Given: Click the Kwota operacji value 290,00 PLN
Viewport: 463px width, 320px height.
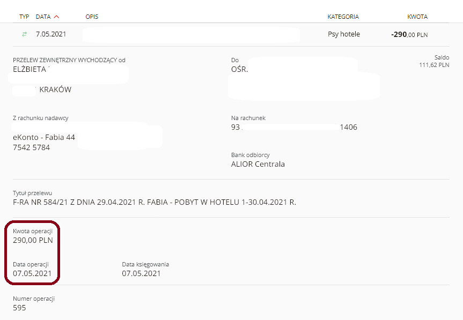Looking at the screenshot, I should click(x=33, y=240).
